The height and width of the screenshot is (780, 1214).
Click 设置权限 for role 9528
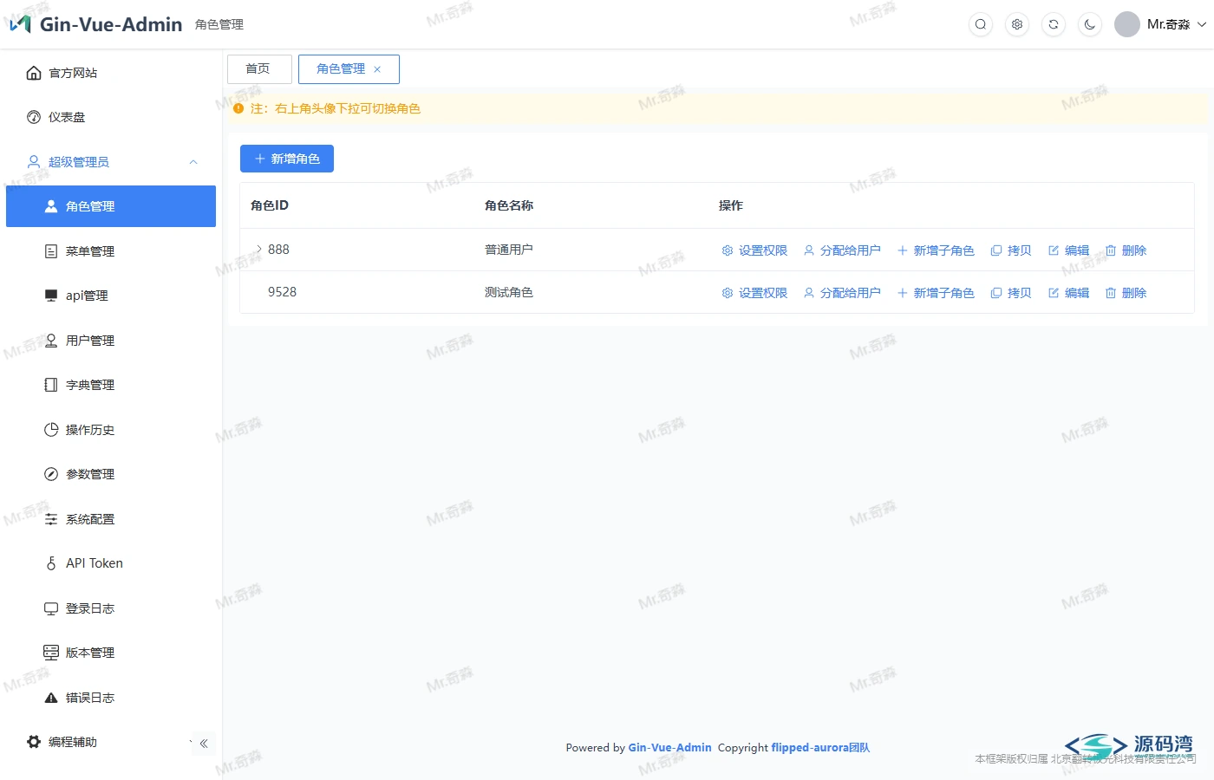point(754,293)
